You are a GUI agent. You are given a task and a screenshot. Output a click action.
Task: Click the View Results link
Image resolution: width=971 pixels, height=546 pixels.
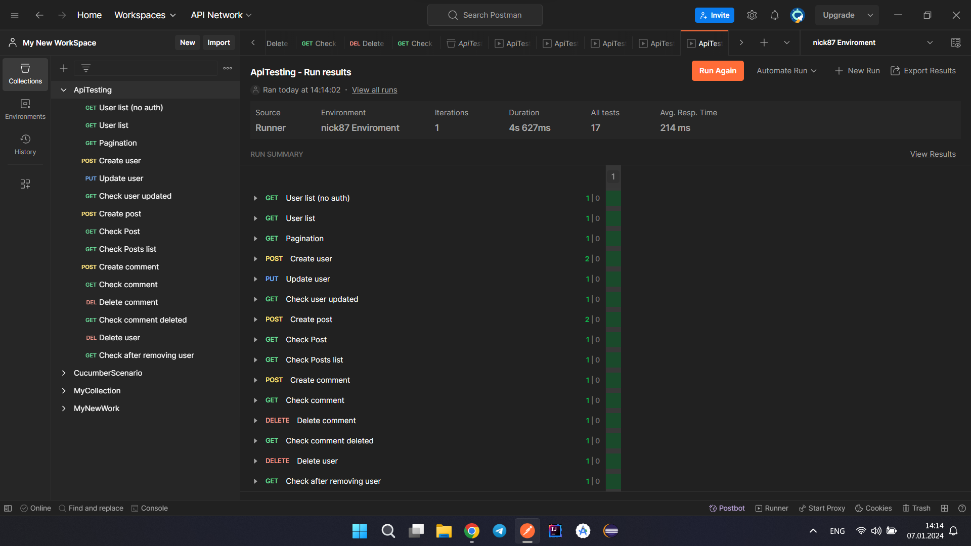pyautogui.click(x=933, y=154)
